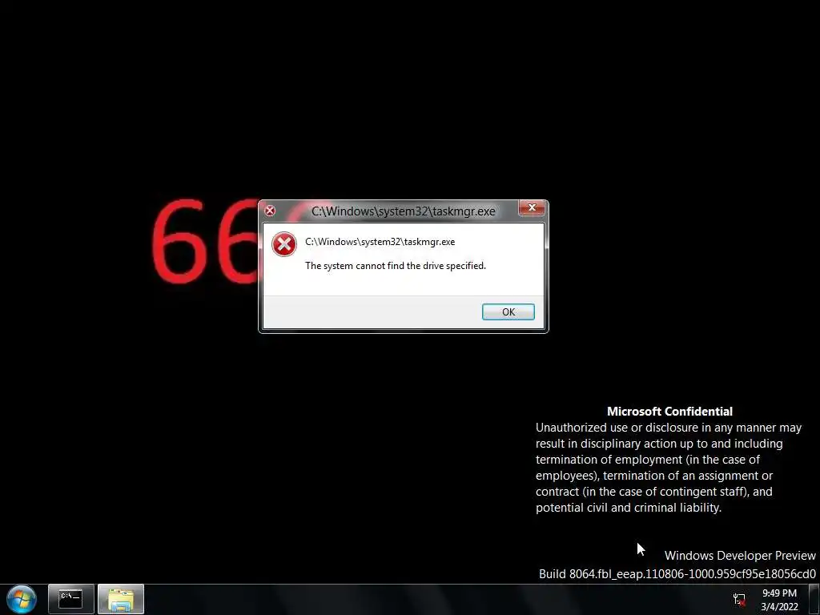Screen dimensions: 820x615
Task: Select the text 'The system cannot find the drive specified.'
Action: (x=396, y=266)
